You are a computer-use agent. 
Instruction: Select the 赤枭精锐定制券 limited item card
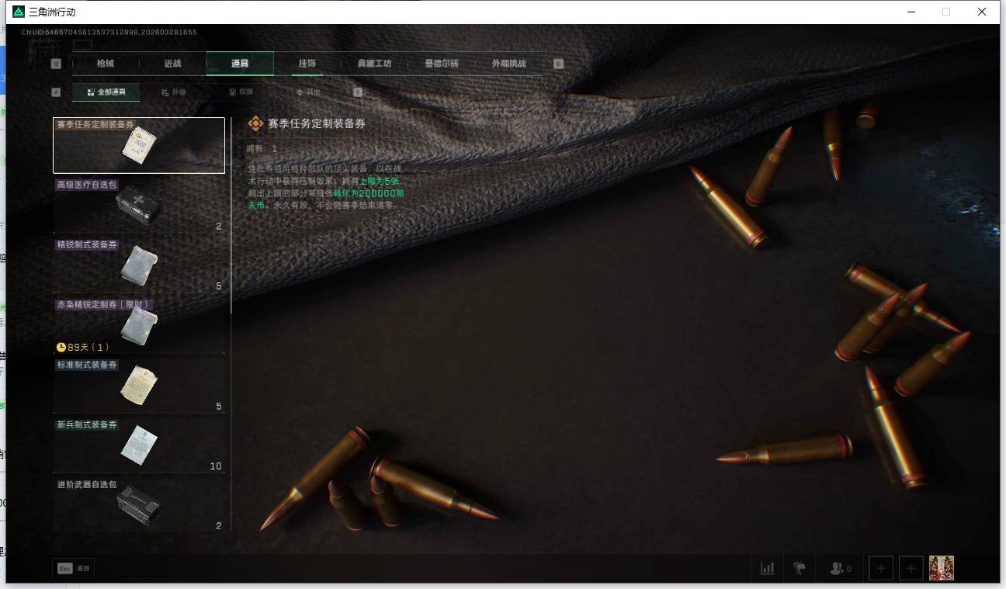tap(139, 325)
